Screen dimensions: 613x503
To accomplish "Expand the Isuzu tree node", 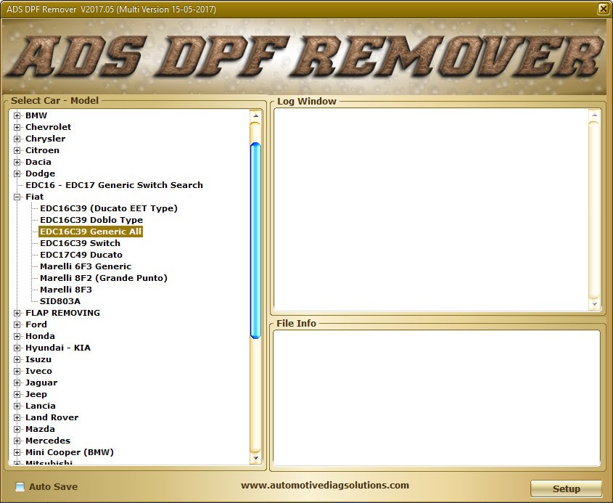I will pyautogui.click(x=17, y=359).
